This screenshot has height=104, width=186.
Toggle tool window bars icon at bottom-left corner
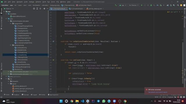(x=1, y=97)
